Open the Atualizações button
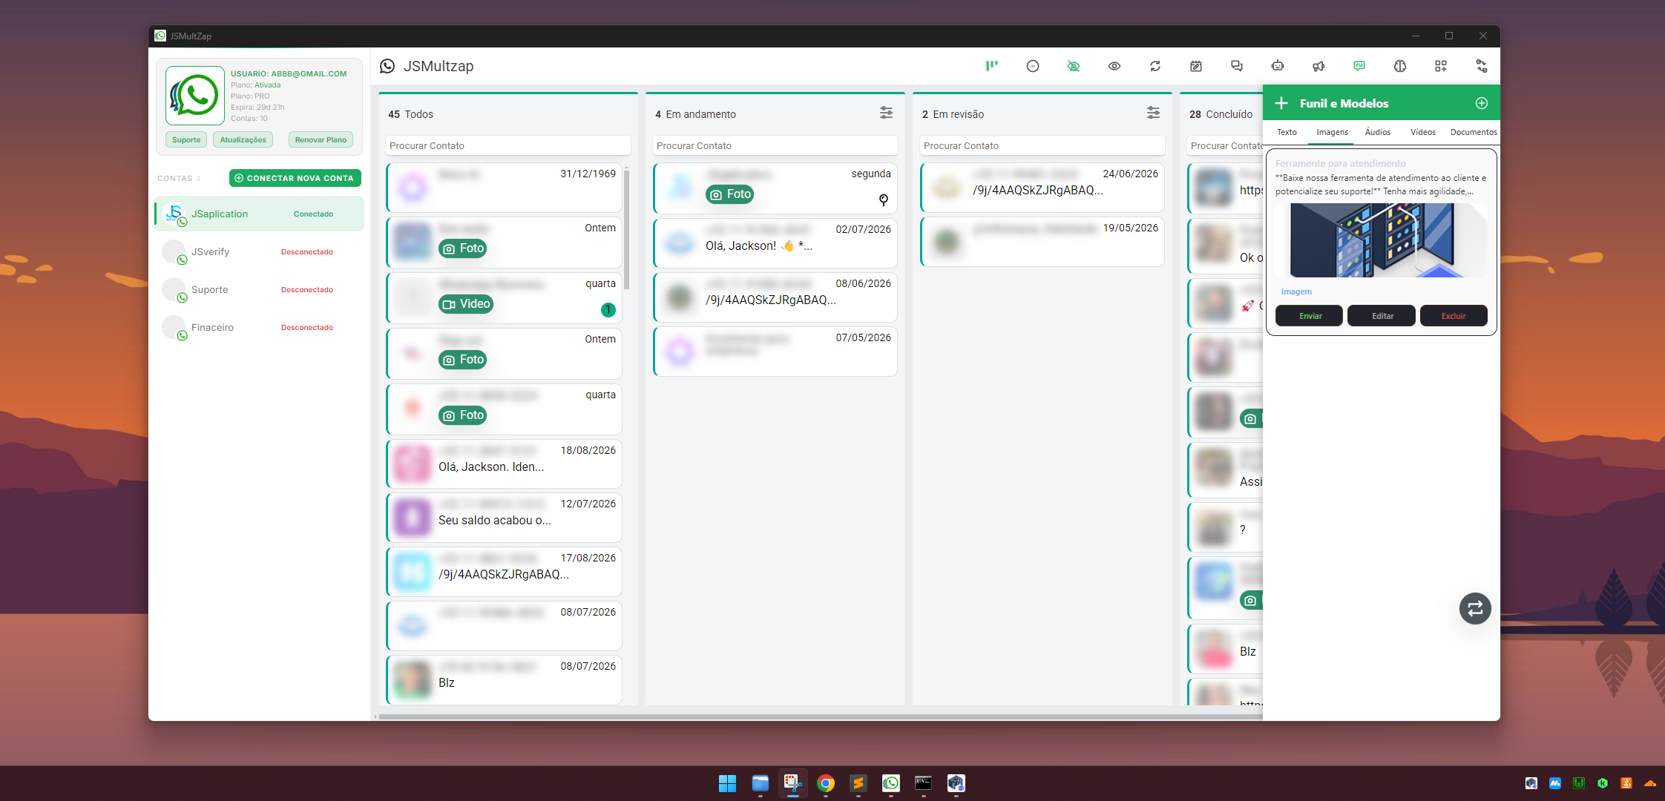1665x801 pixels. [x=243, y=139]
